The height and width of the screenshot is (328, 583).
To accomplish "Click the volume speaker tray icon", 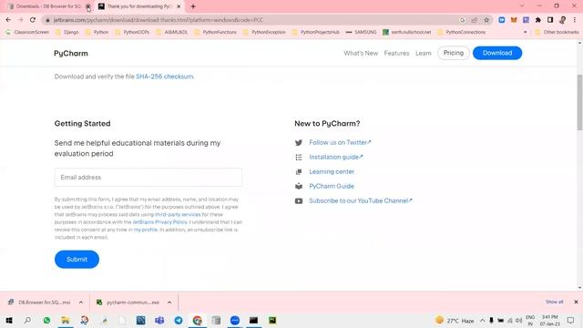I will coord(518,320).
